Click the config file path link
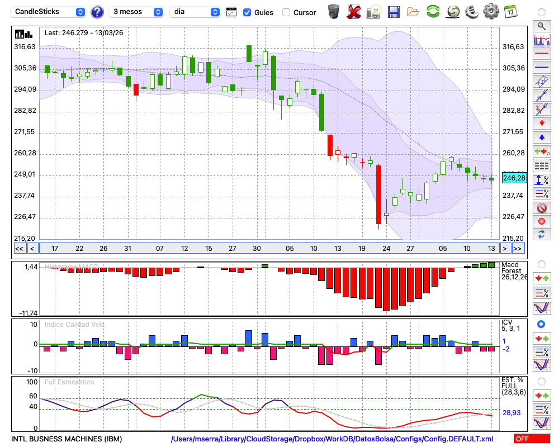 click(x=332, y=439)
